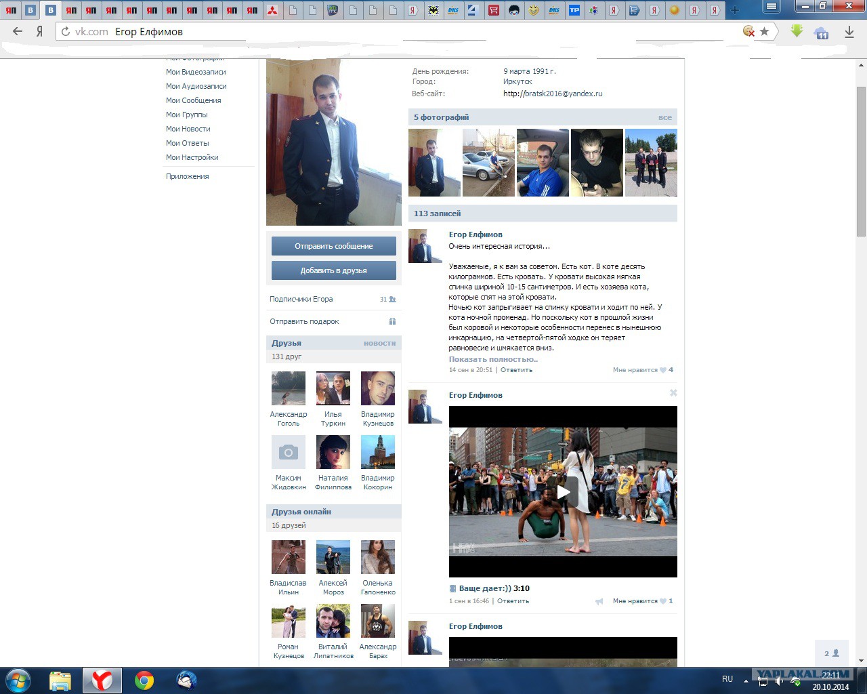The width and height of the screenshot is (867, 694).
Task: Show hidden tray icons with the small arrow
Action: (746, 680)
